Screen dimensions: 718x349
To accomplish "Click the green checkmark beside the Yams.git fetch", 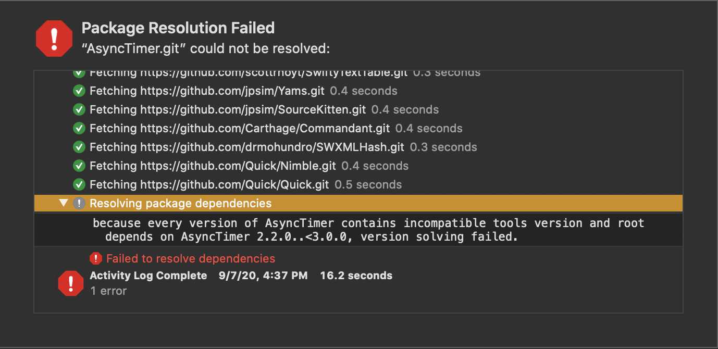I will [79, 91].
